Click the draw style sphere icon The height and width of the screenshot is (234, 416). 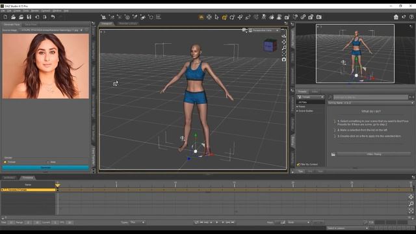point(244,30)
